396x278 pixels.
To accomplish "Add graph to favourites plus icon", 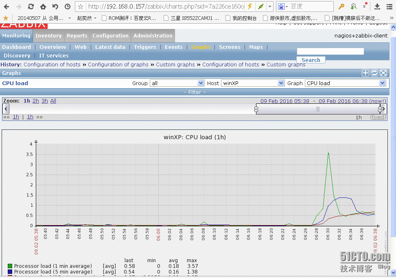I will [365, 73].
